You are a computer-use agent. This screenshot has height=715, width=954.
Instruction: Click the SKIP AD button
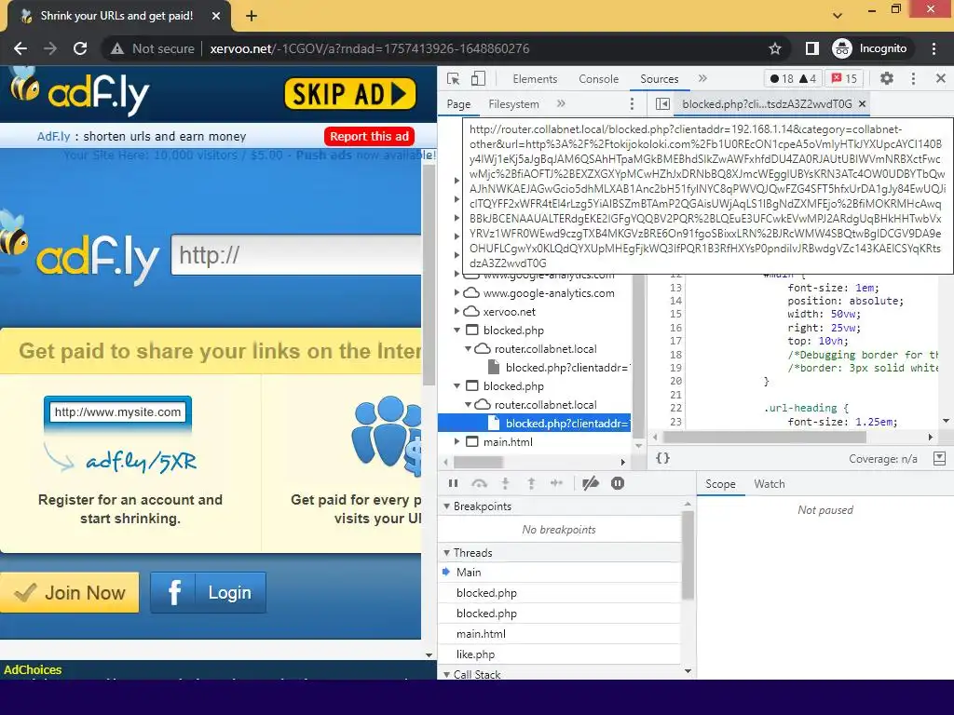pyautogui.click(x=350, y=94)
